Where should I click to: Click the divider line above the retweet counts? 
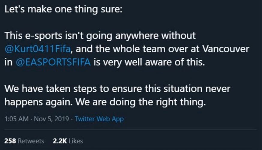[131, 130]
